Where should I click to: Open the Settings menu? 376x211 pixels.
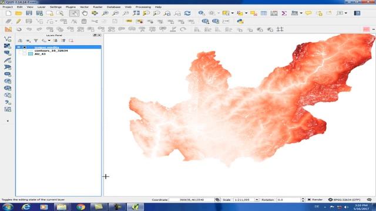[56, 7]
